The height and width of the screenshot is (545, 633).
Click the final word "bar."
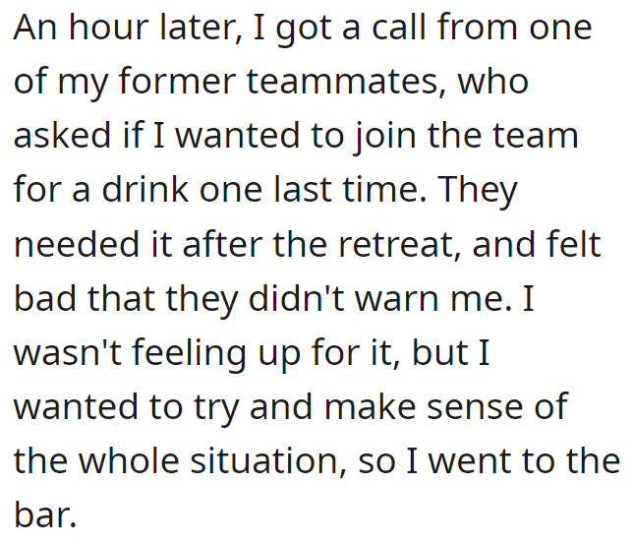[x=45, y=515]
